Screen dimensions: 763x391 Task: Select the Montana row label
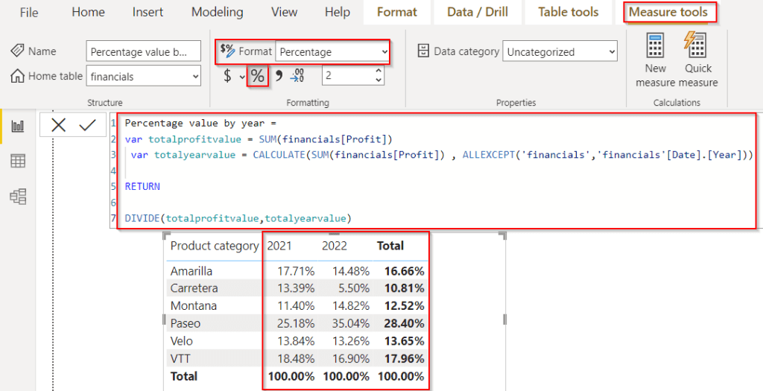click(x=194, y=306)
